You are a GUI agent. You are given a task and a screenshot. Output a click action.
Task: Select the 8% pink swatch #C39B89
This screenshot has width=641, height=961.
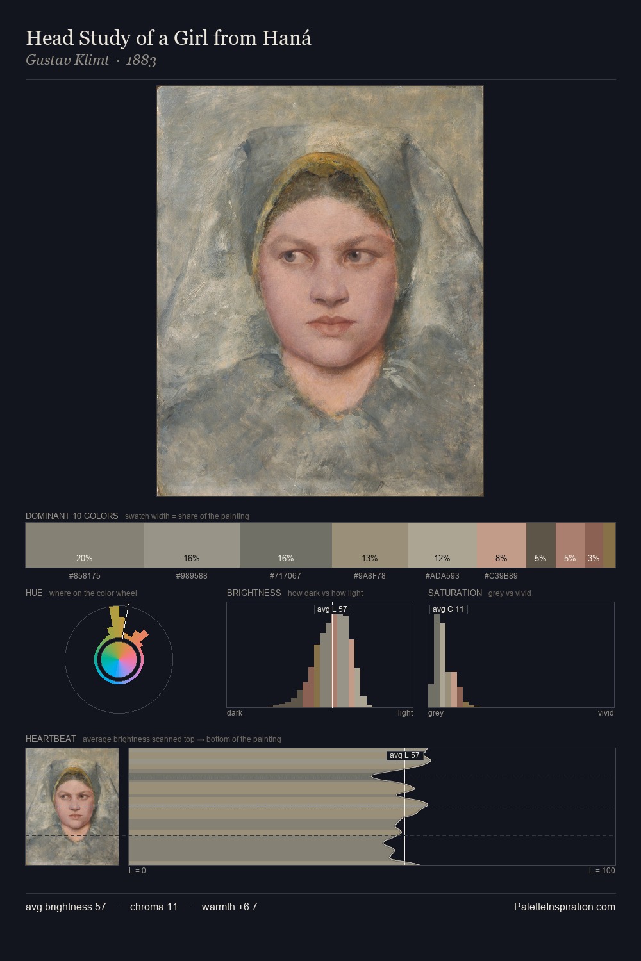(x=501, y=545)
